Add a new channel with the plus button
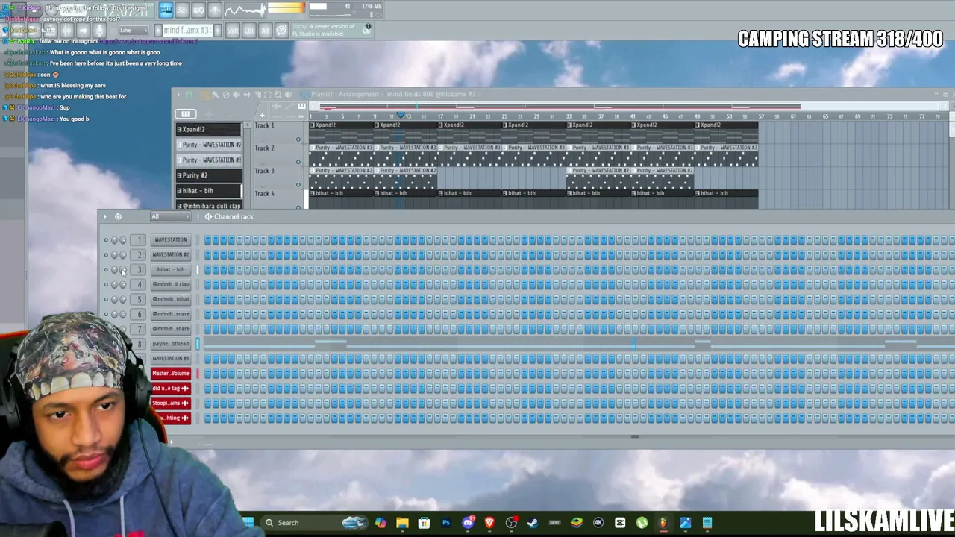Image resolution: width=955 pixels, height=537 pixels. (x=171, y=442)
